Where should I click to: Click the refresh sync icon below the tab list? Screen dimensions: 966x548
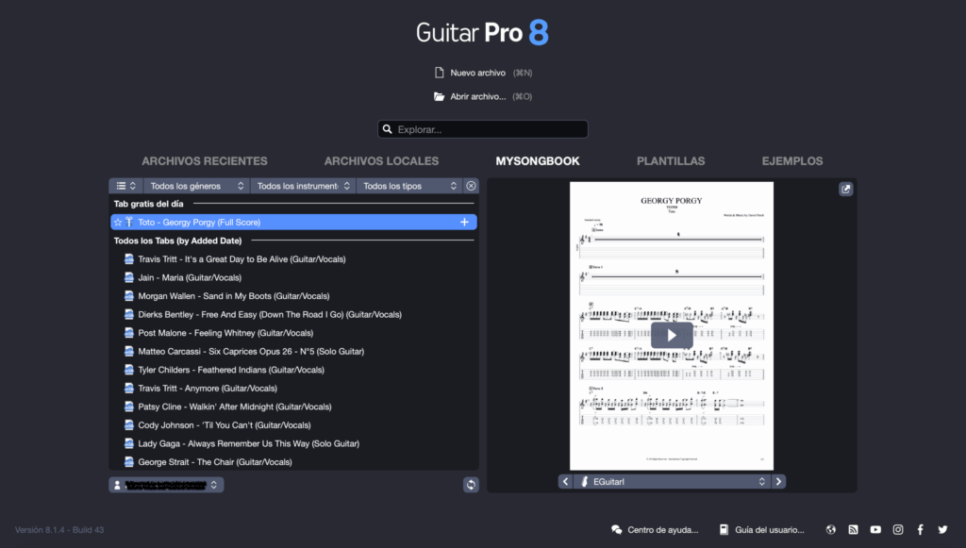[471, 485]
